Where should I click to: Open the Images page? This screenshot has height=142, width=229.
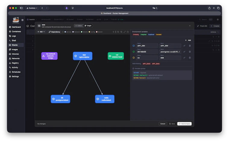14,50
